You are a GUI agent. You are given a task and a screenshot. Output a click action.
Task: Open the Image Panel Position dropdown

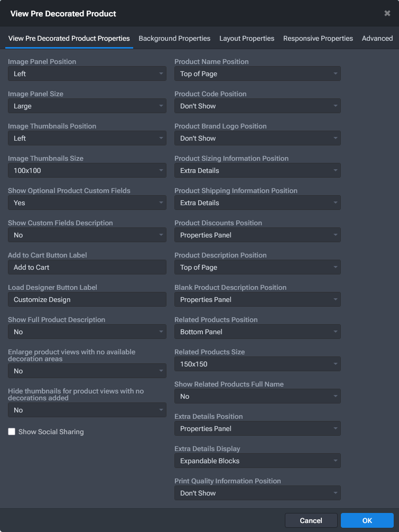[x=87, y=74]
